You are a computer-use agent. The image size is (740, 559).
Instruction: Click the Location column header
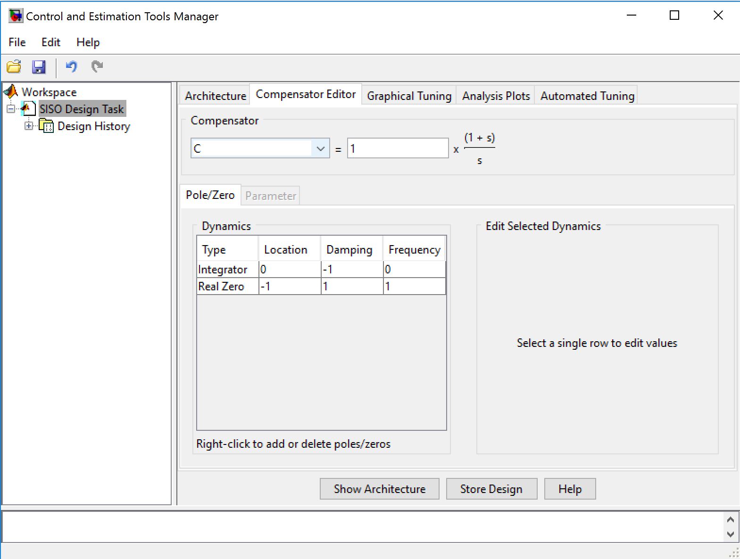coord(290,249)
